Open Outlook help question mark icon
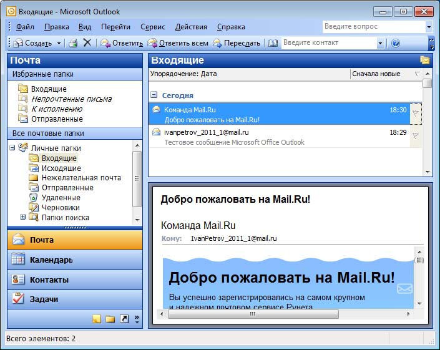The height and width of the screenshot is (350, 440). click(396, 43)
